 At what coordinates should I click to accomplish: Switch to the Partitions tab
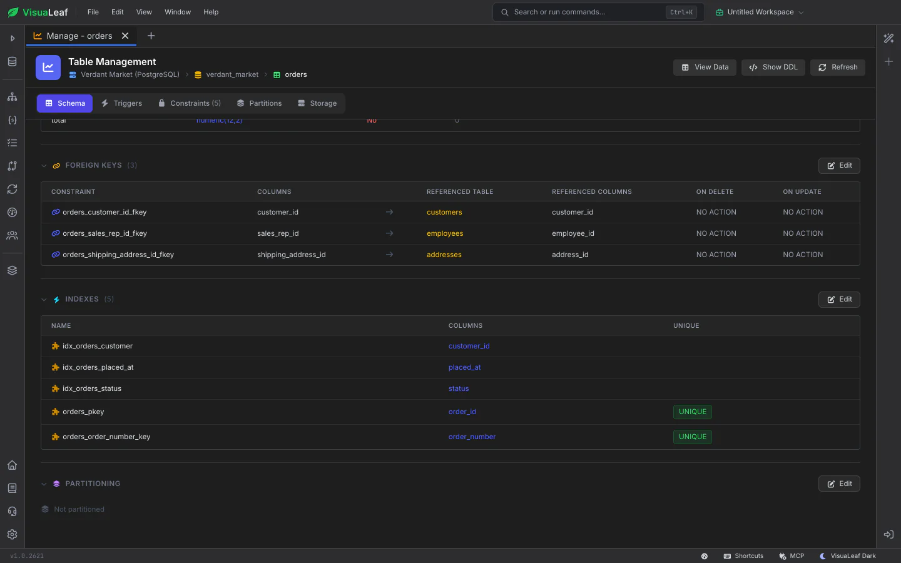(259, 103)
